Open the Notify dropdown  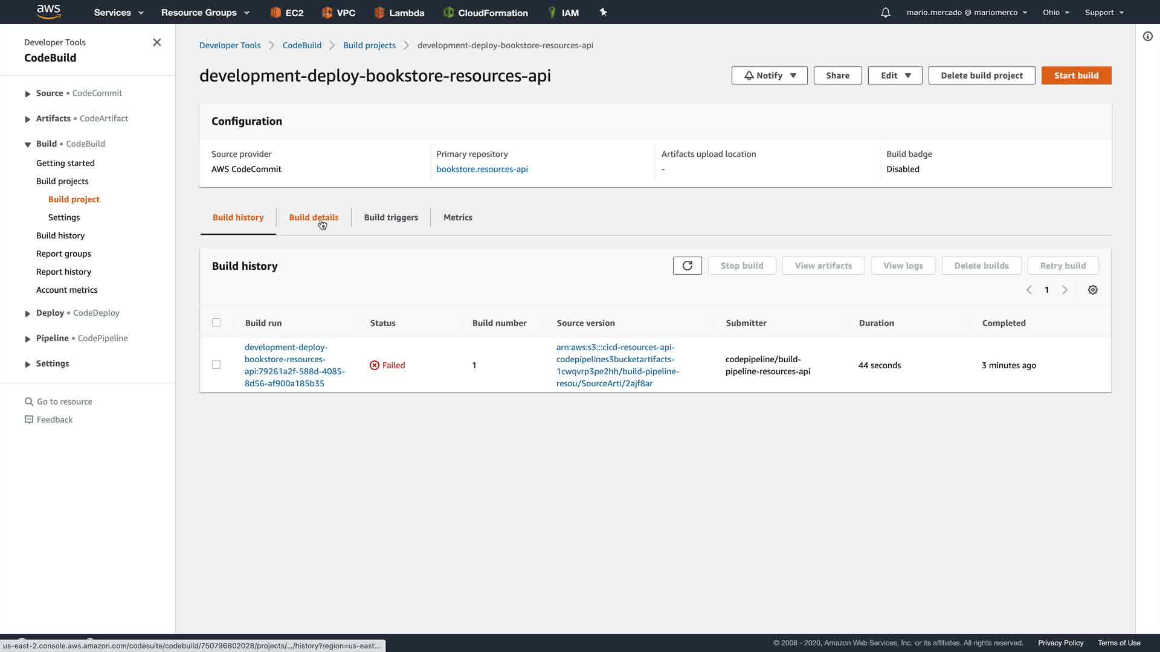[x=769, y=75]
